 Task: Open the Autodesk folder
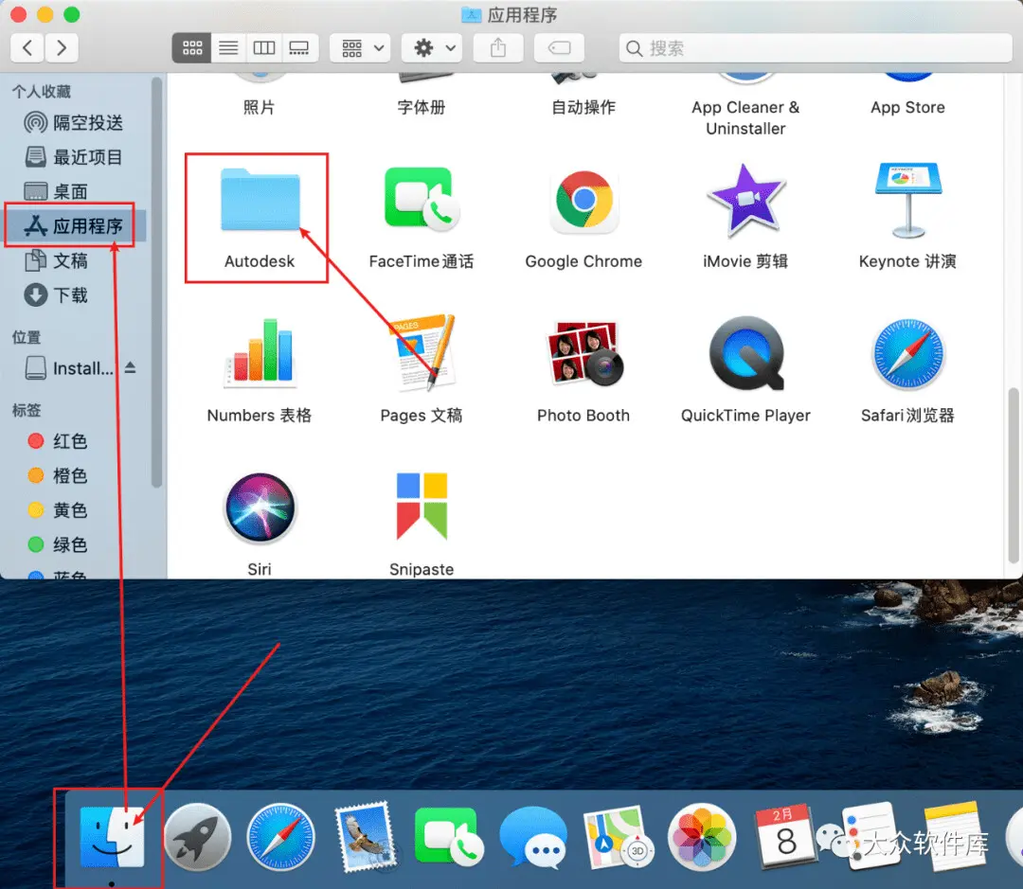pos(260,200)
